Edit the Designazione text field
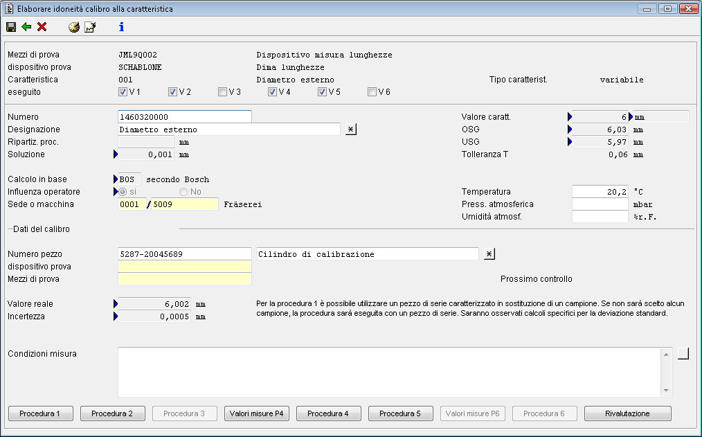 [229, 130]
